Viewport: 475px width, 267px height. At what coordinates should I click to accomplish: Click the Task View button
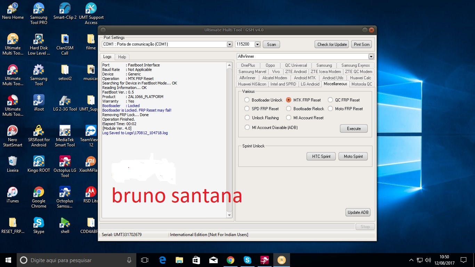[x=145, y=260]
